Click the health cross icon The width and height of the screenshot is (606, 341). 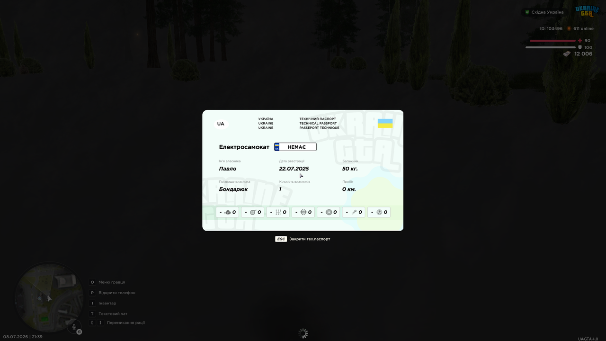(580, 41)
